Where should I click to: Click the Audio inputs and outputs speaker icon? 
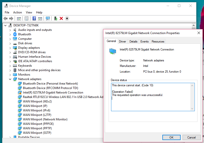[x=15, y=30]
